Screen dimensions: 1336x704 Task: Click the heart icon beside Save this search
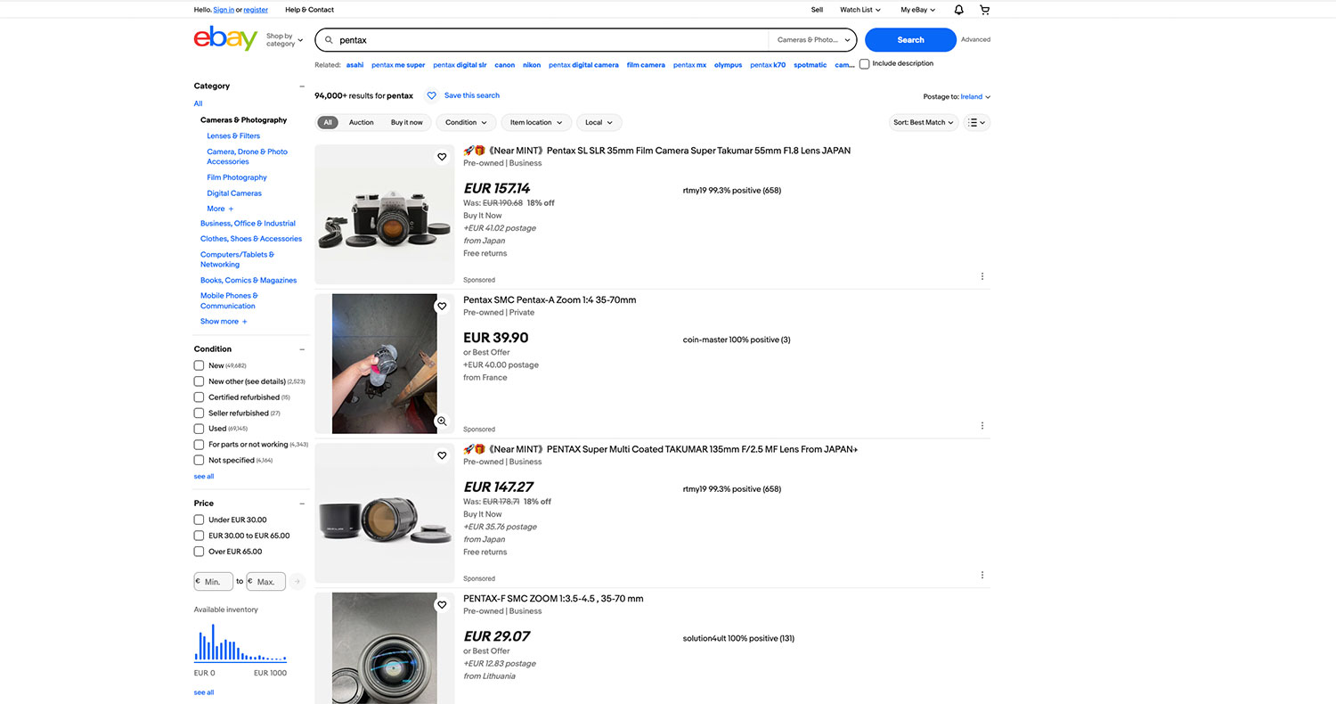click(432, 95)
